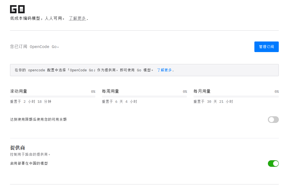Click the 提供商 section heading
285x192 pixels.
coord(17,148)
